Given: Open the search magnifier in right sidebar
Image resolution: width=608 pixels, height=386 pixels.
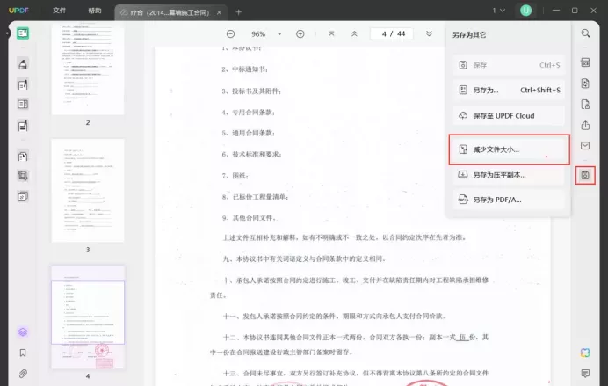Looking at the screenshot, I should pyautogui.click(x=585, y=33).
